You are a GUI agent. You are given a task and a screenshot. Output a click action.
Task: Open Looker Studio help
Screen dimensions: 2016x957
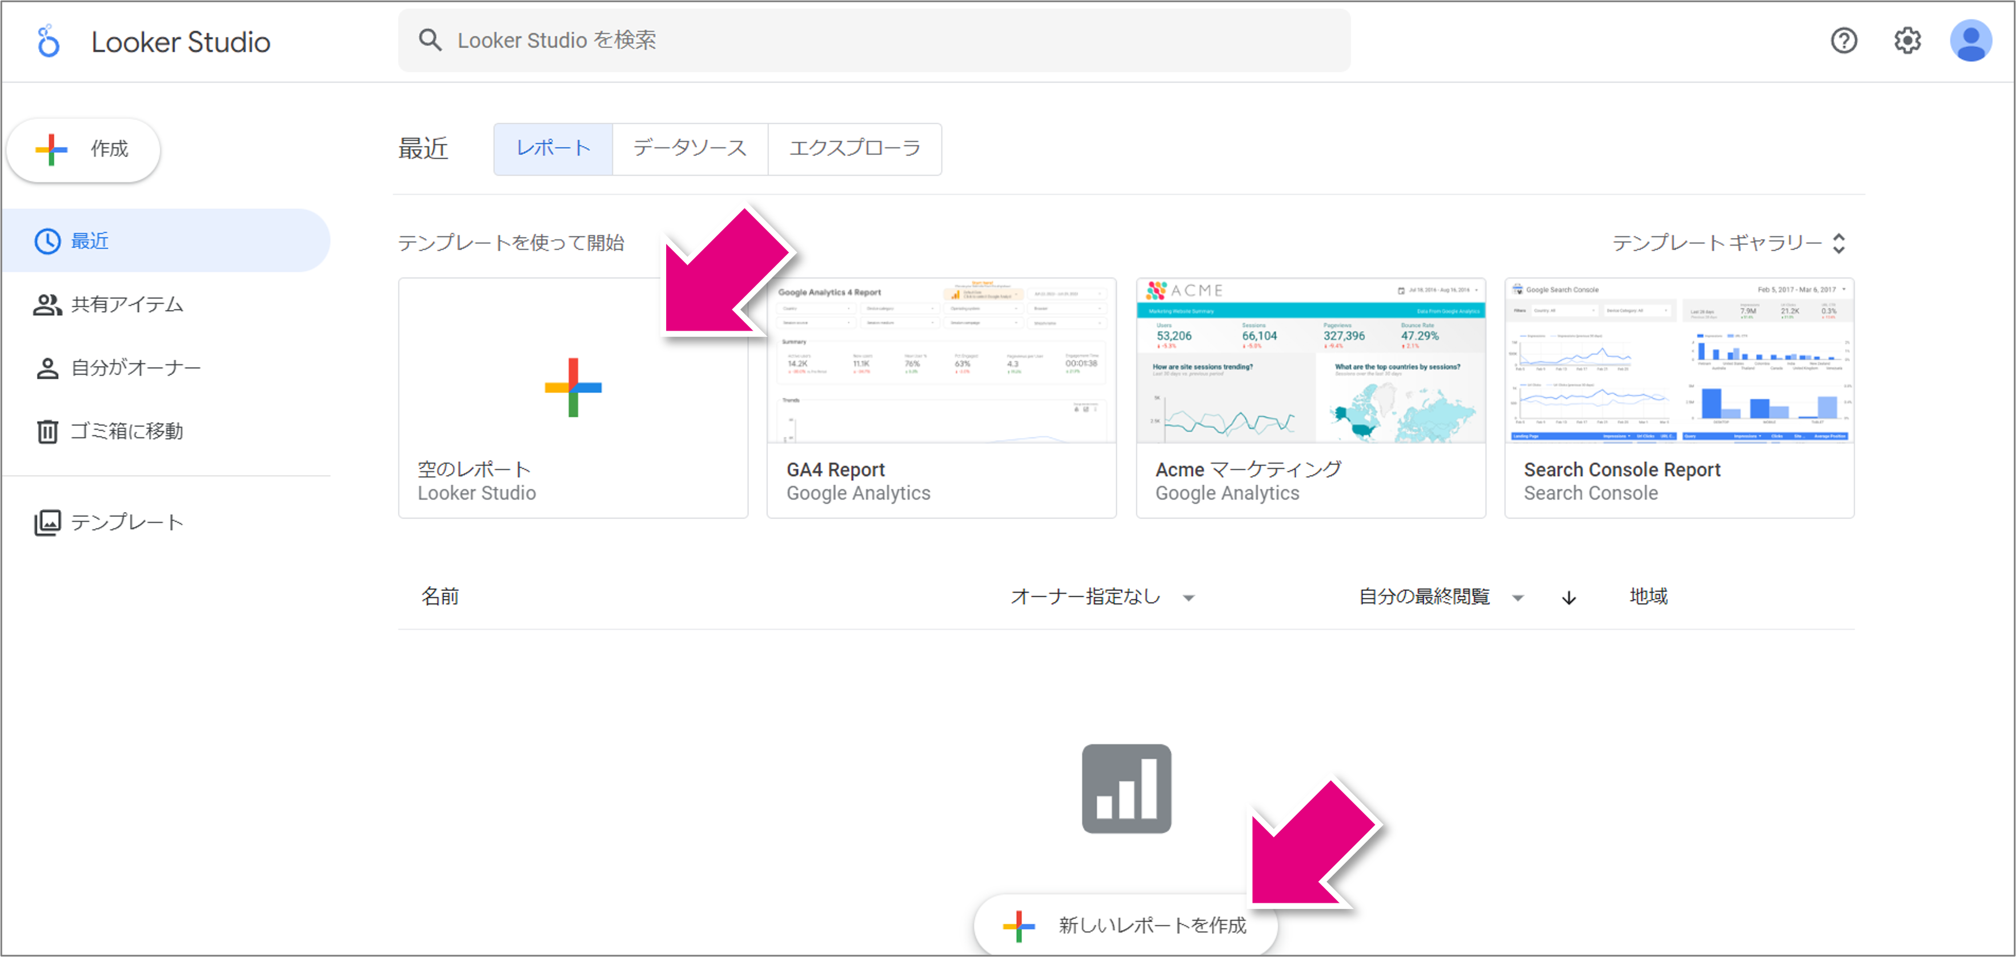coord(1845,40)
